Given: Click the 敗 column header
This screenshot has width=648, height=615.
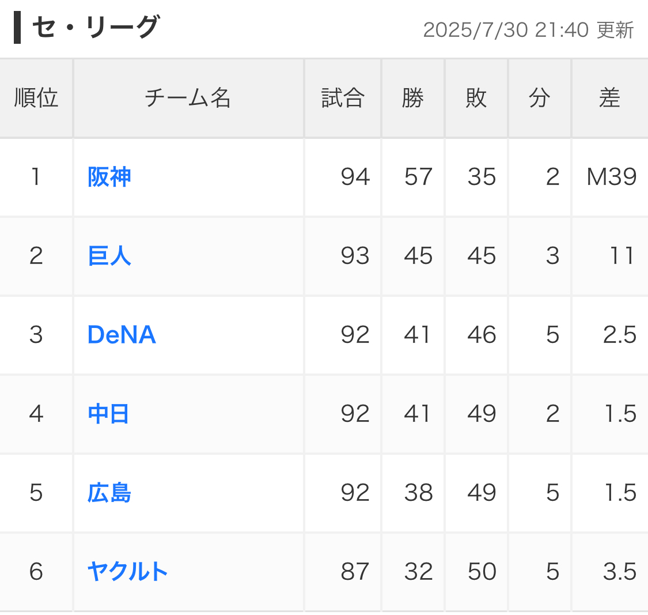Looking at the screenshot, I should (x=476, y=98).
